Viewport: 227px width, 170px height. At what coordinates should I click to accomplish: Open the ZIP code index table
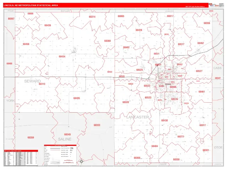pyautogui.click(x=21, y=158)
